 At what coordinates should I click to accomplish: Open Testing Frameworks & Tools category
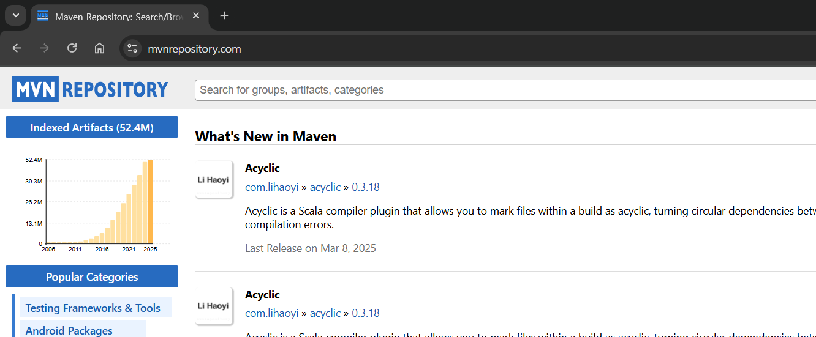(93, 308)
